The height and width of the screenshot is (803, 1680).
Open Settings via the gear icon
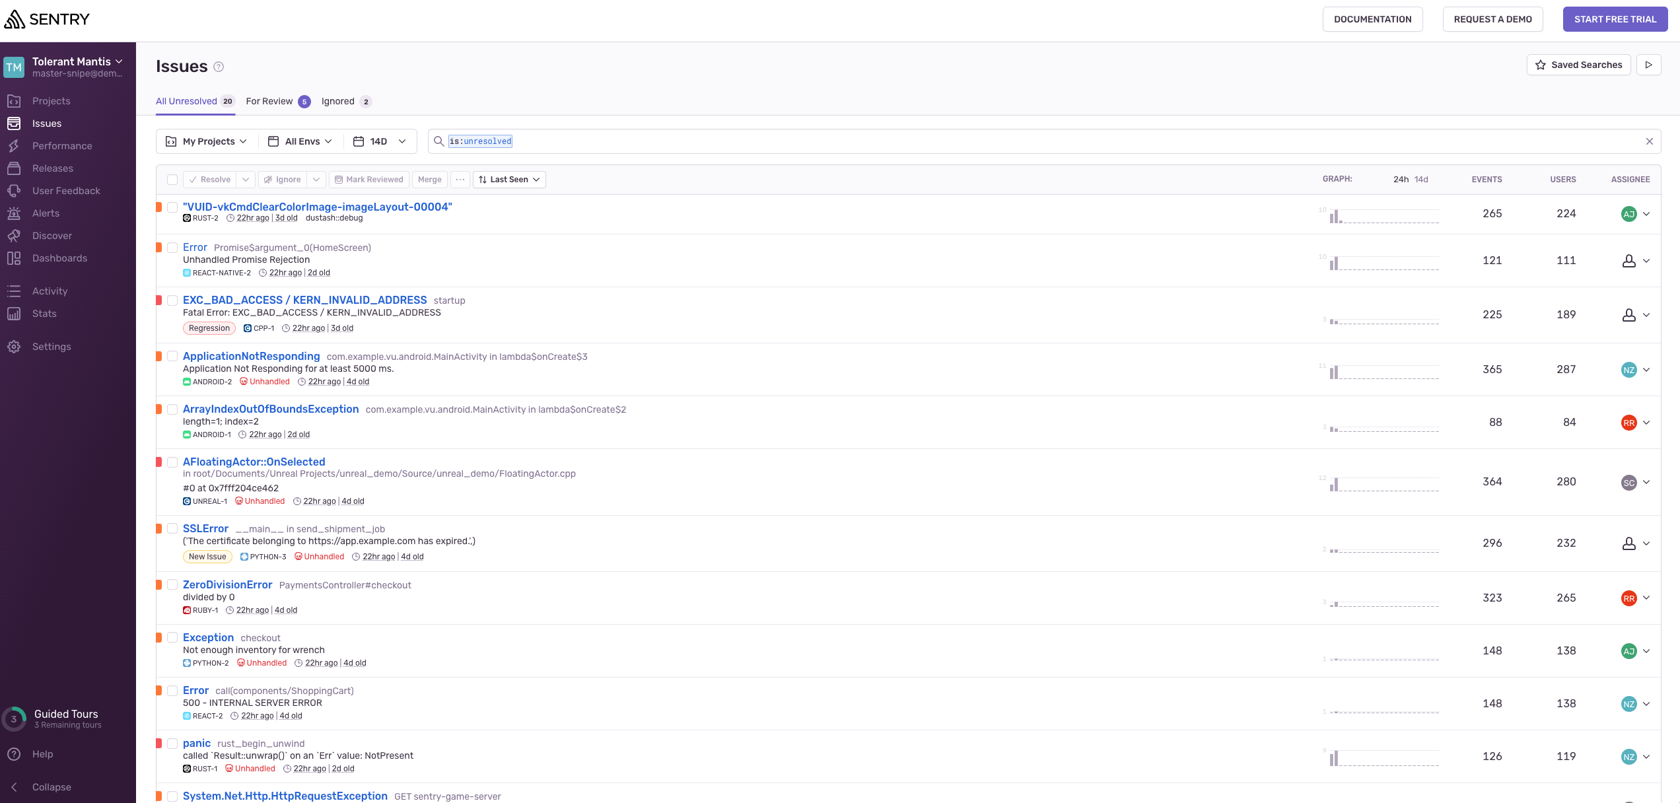(x=14, y=347)
